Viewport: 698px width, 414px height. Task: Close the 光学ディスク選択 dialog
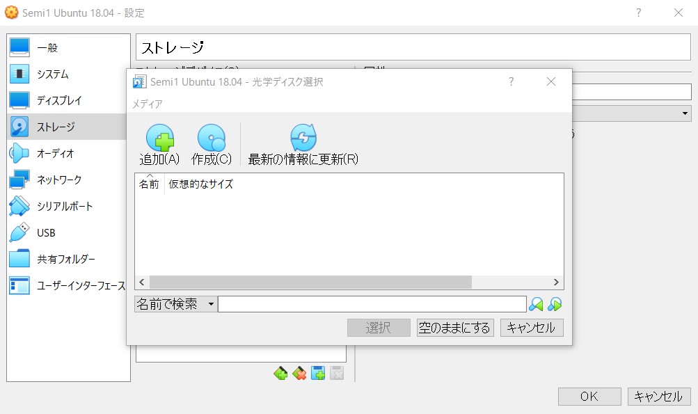pyautogui.click(x=551, y=81)
